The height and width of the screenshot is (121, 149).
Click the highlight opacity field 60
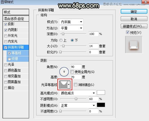pos(93,99)
